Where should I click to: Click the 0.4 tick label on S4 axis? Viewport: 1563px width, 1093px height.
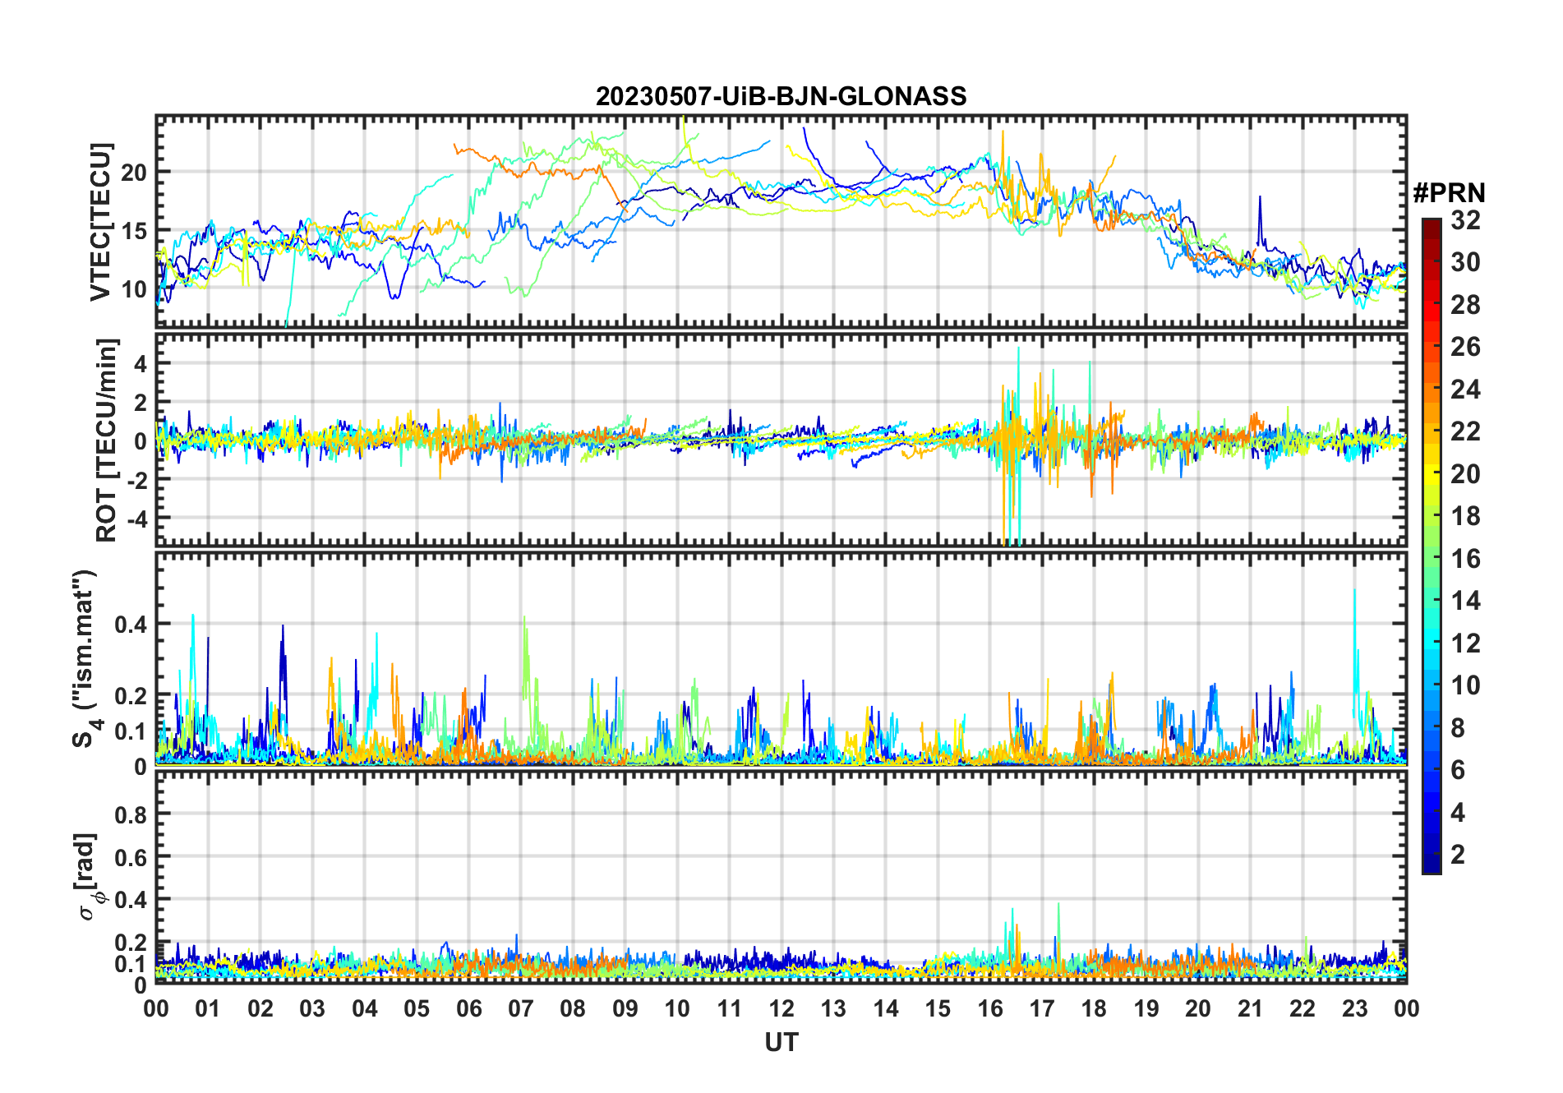(131, 625)
